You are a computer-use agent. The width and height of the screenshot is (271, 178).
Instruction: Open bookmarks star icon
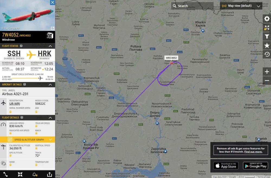[x=267, y=46]
